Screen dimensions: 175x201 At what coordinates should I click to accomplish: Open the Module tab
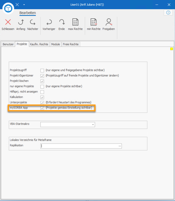(x=55, y=44)
